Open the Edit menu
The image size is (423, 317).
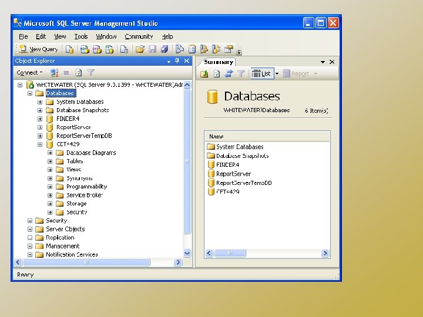coord(41,36)
